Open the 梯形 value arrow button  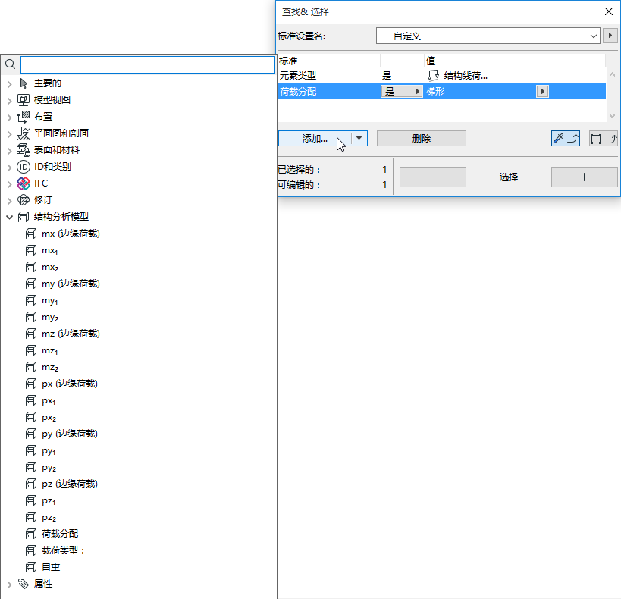542,92
